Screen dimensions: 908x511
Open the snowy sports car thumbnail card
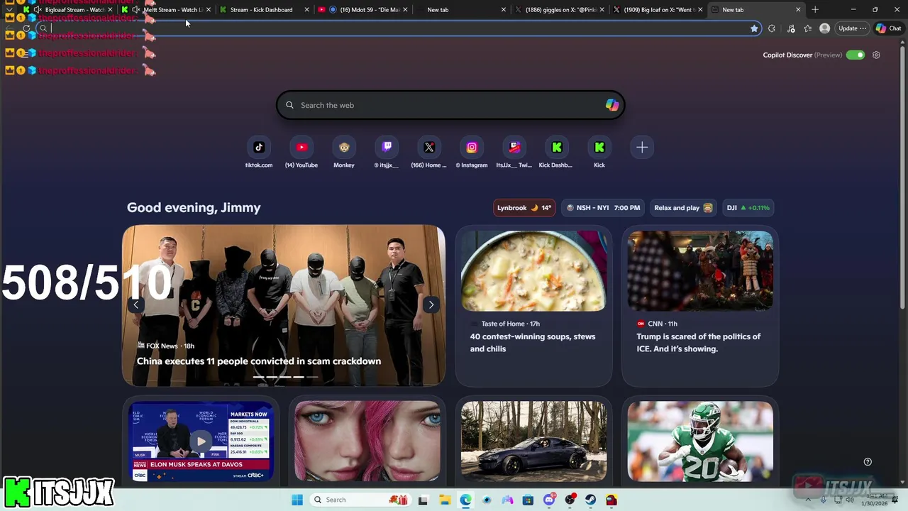coord(534,441)
